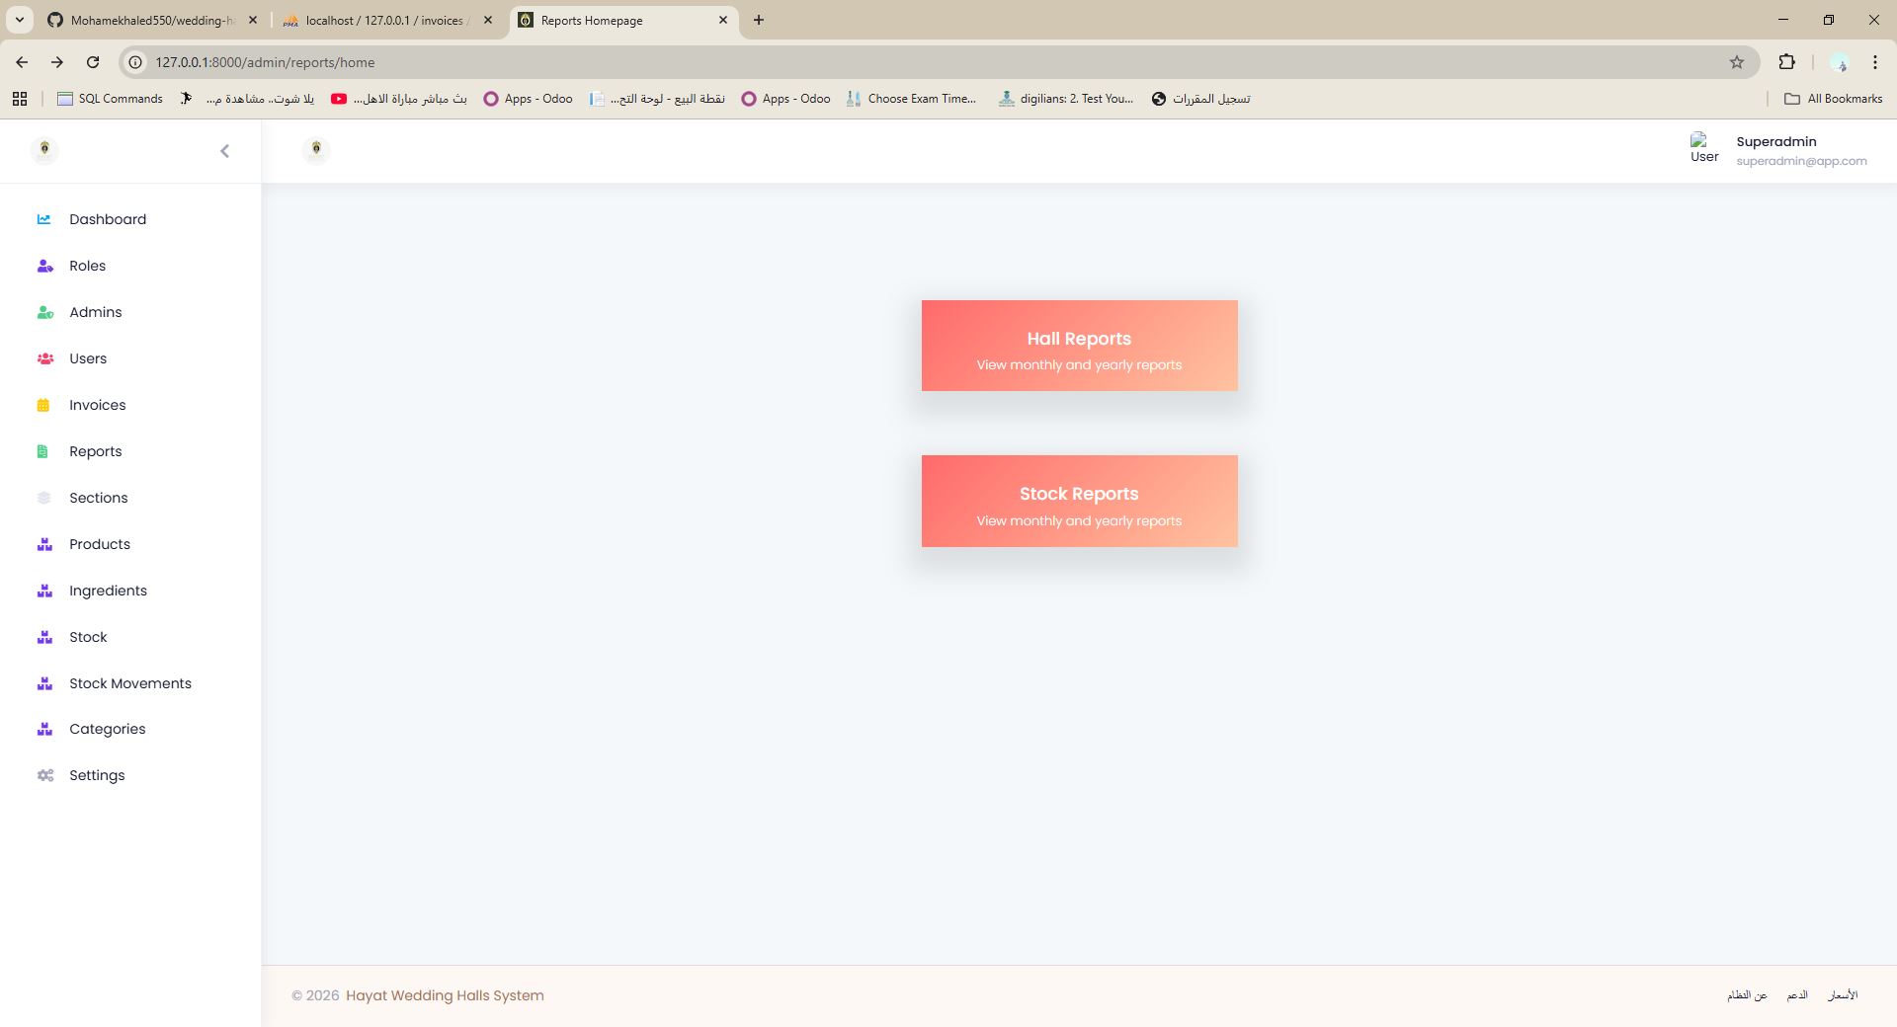Bookmark this page with the star icon
The width and height of the screenshot is (1897, 1027).
click(x=1737, y=62)
